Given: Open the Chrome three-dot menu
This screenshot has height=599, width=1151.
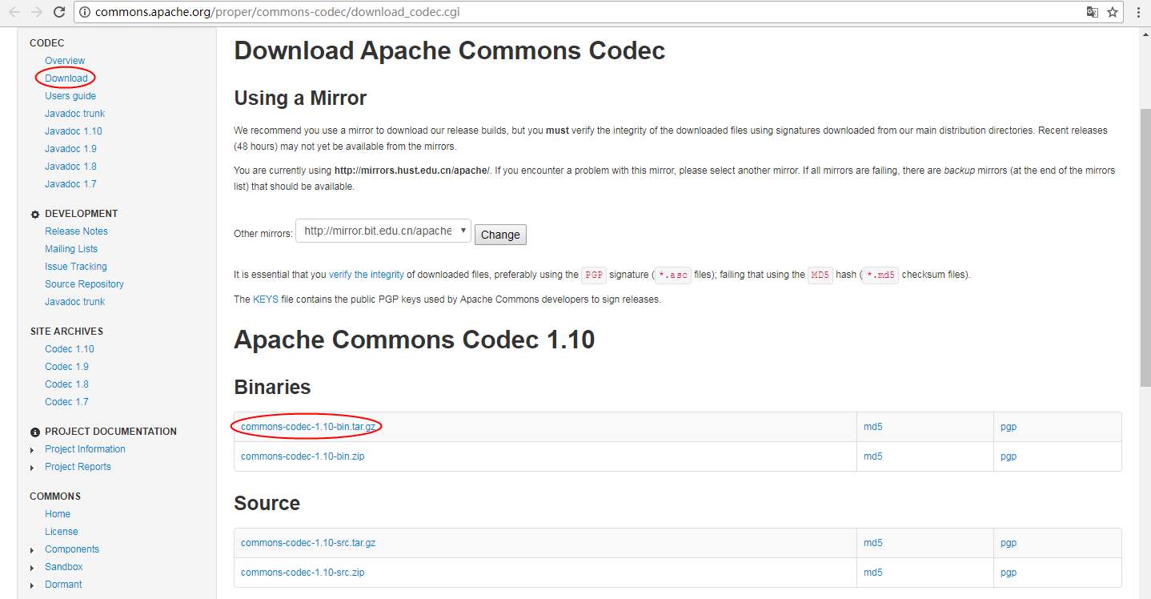Looking at the screenshot, I should coord(1138,12).
